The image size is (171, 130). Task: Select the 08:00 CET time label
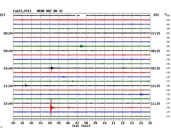8,33
